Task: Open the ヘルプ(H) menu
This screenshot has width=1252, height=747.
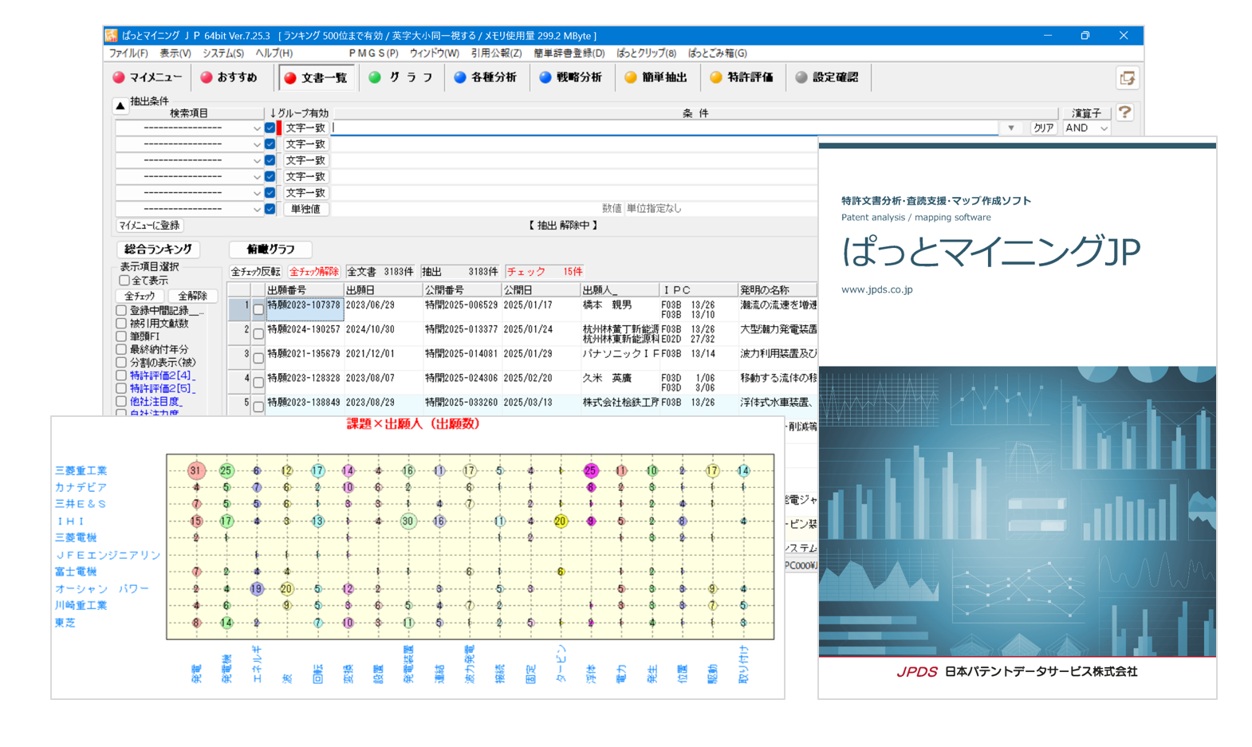Action: pos(274,53)
